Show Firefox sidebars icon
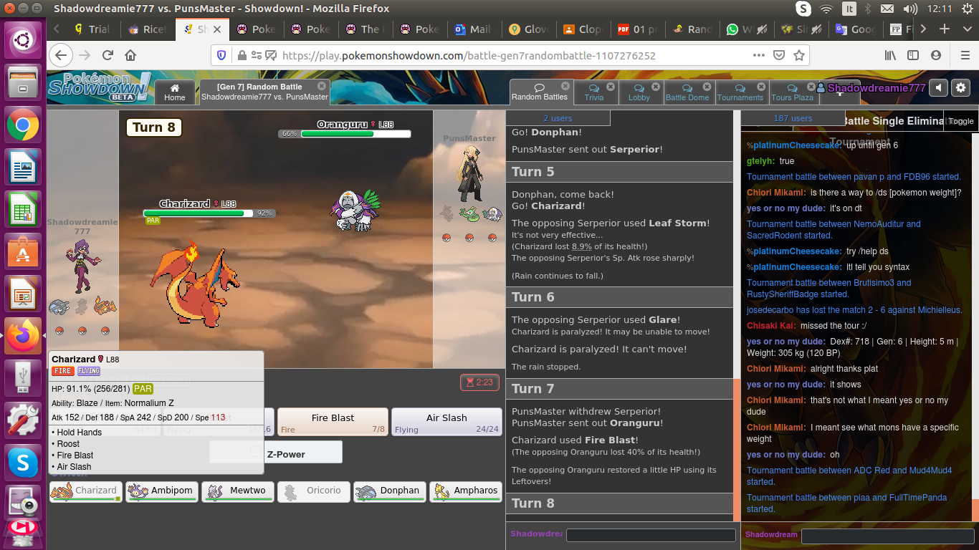Viewport: 979px width, 550px height. (913, 55)
